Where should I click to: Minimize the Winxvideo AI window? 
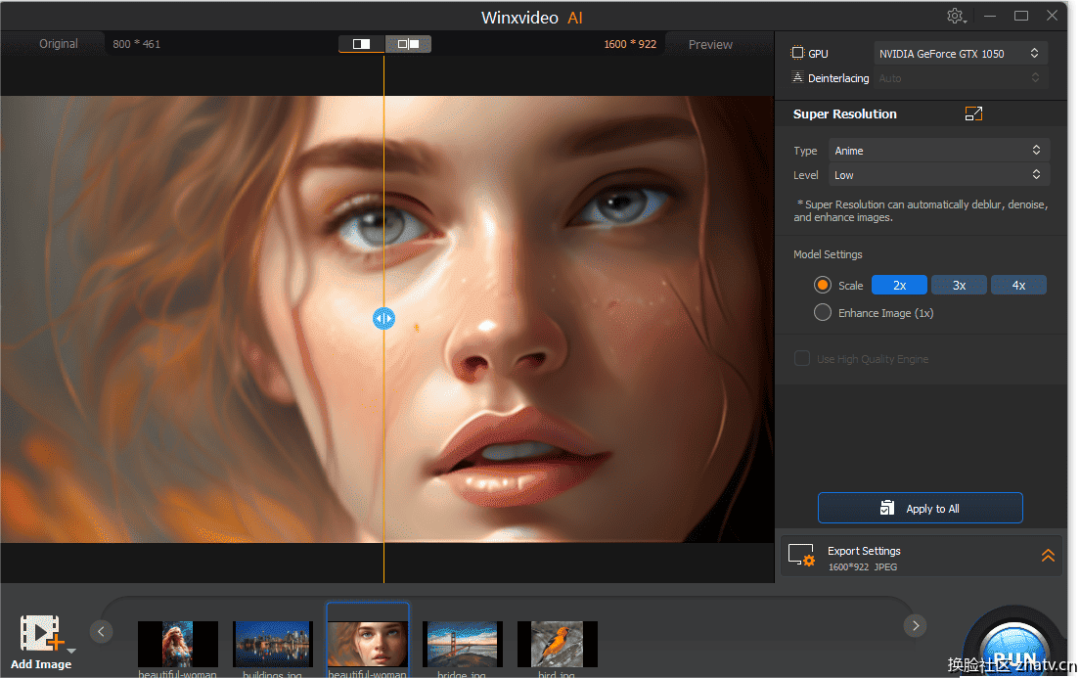point(990,16)
